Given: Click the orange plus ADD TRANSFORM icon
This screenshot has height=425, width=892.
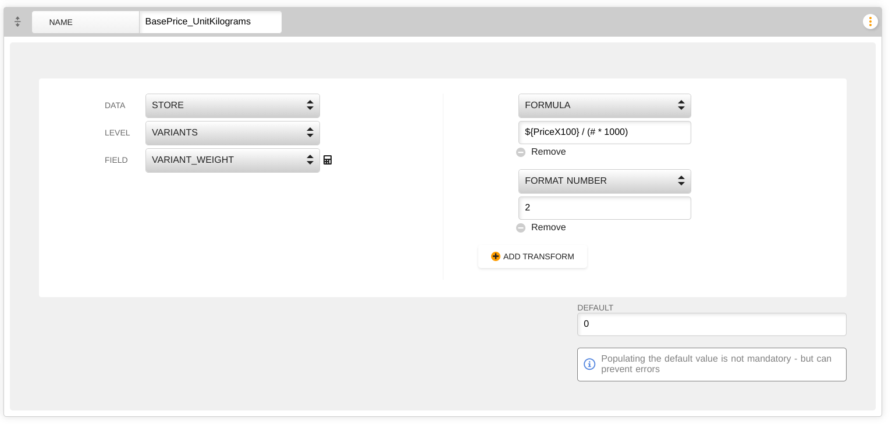Looking at the screenshot, I should (x=496, y=256).
